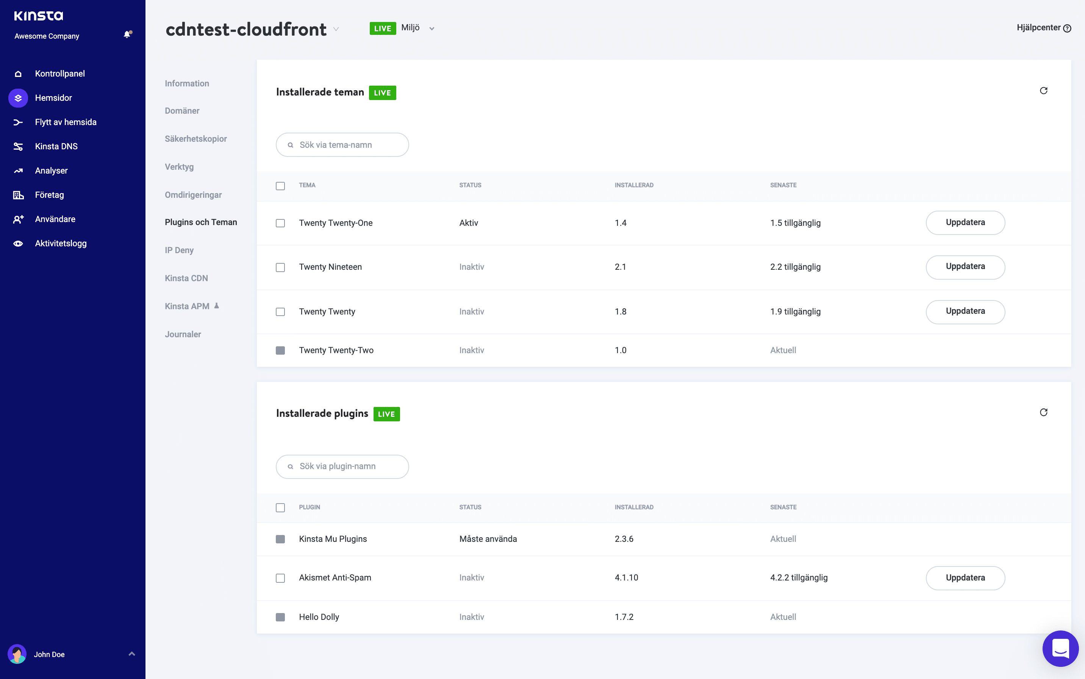Click the Flytt av hemsida sidebar icon
The width and height of the screenshot is (1085, 679).
click(17, 122)
